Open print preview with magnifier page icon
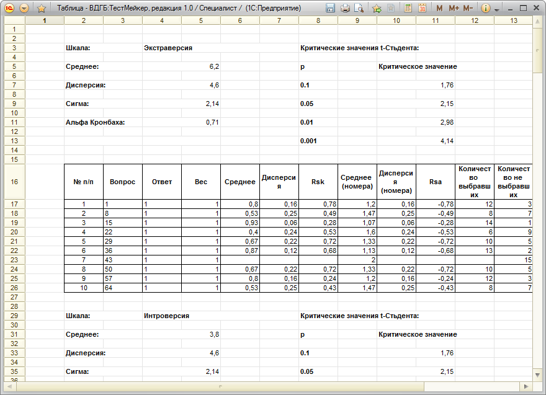 coord(359,8)
